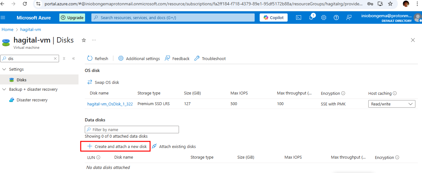
Task: Click the data disks Encryption info icon
Action: coord(397,157)
